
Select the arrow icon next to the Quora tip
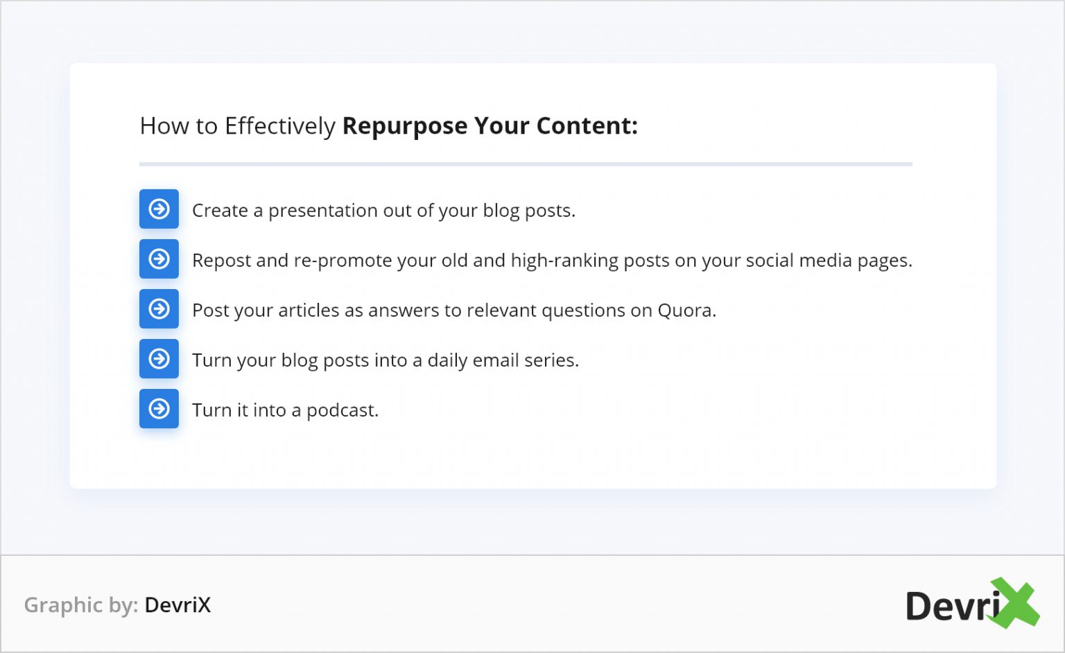(159, 308)
